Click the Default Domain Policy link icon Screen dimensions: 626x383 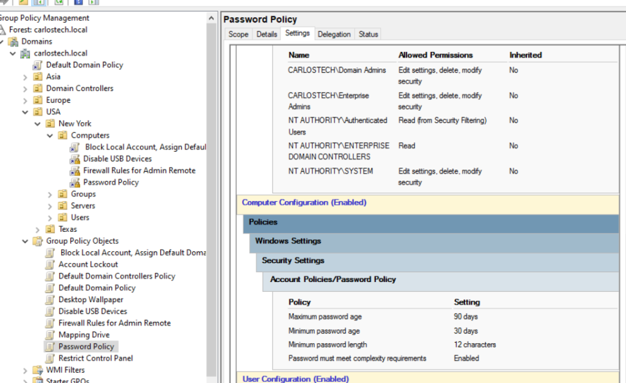[x=38, y=65]
